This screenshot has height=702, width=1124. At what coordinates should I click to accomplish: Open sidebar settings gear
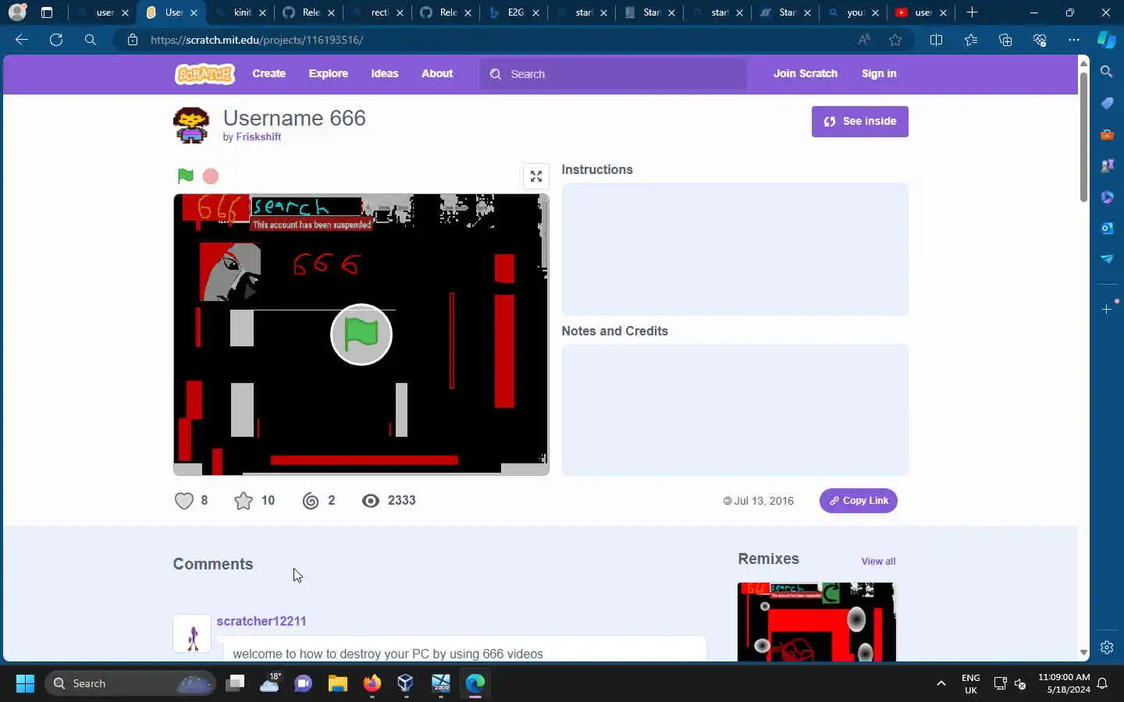[x=1106, y=647]
